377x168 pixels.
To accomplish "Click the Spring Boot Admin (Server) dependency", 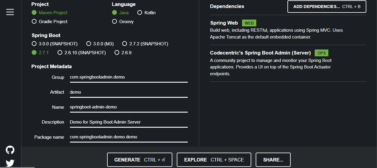I will 260,53.
